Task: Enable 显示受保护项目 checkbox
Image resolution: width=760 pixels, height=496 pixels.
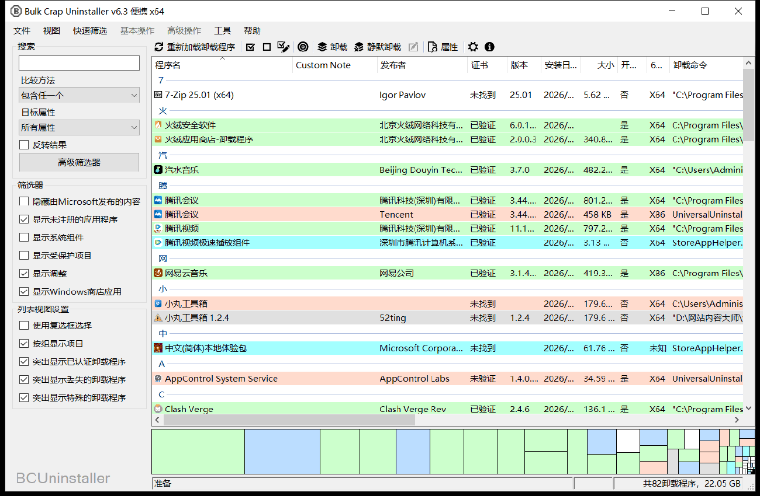Action: 24,256
